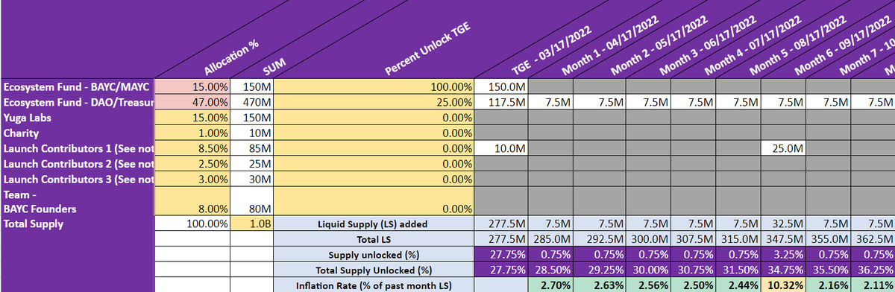Select 'Launch Contributors 2' row label
Image resolution: width=895 pixels, height=292 pixels.
click(x=77, y=163)
